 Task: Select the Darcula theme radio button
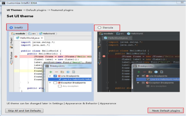[99, 28]
